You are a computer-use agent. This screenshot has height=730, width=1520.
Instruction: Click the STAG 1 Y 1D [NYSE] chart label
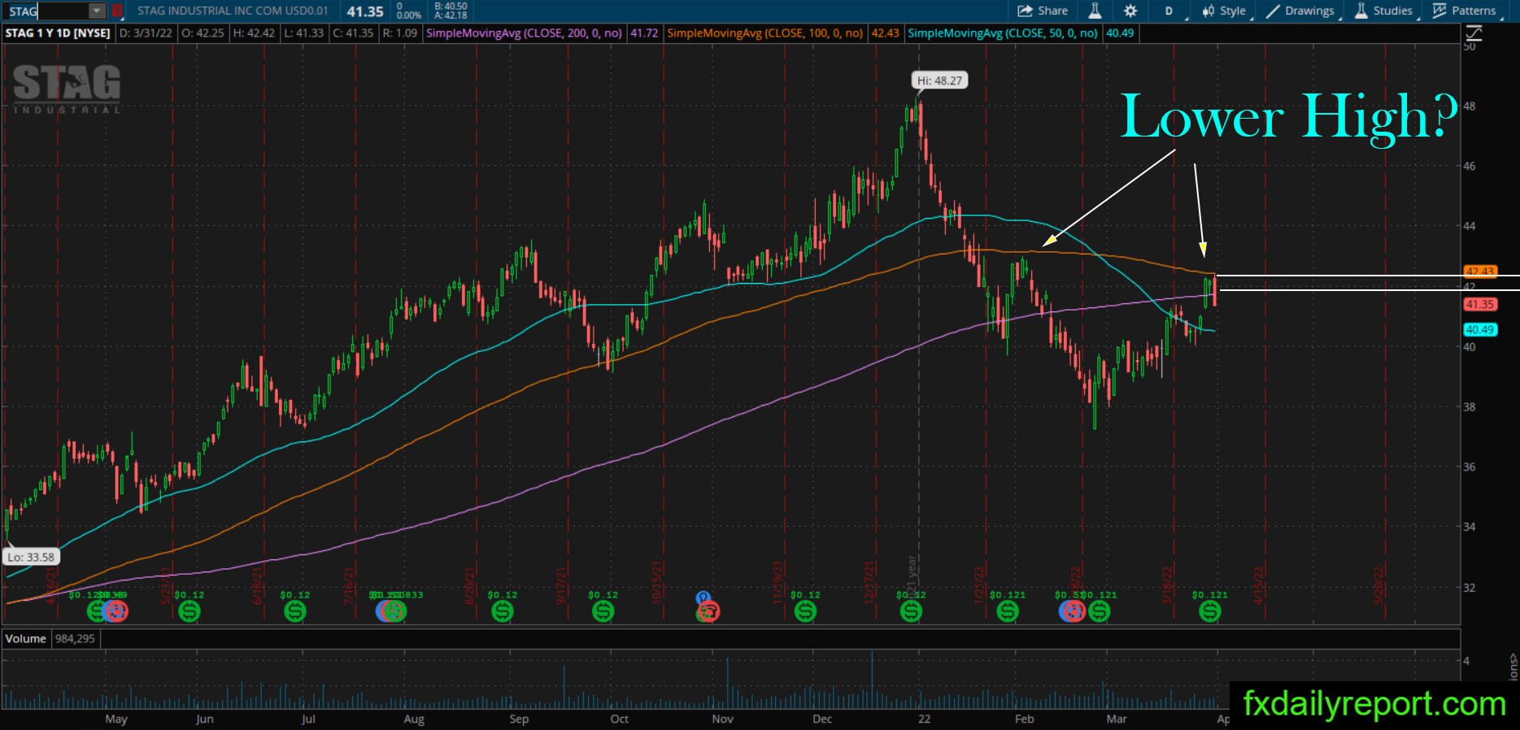(x=58, y=33)
